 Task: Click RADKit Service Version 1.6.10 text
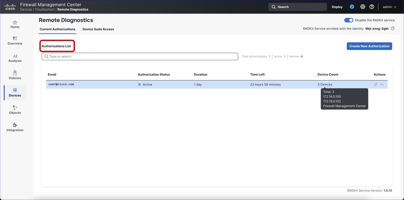(x=370, y=190)
